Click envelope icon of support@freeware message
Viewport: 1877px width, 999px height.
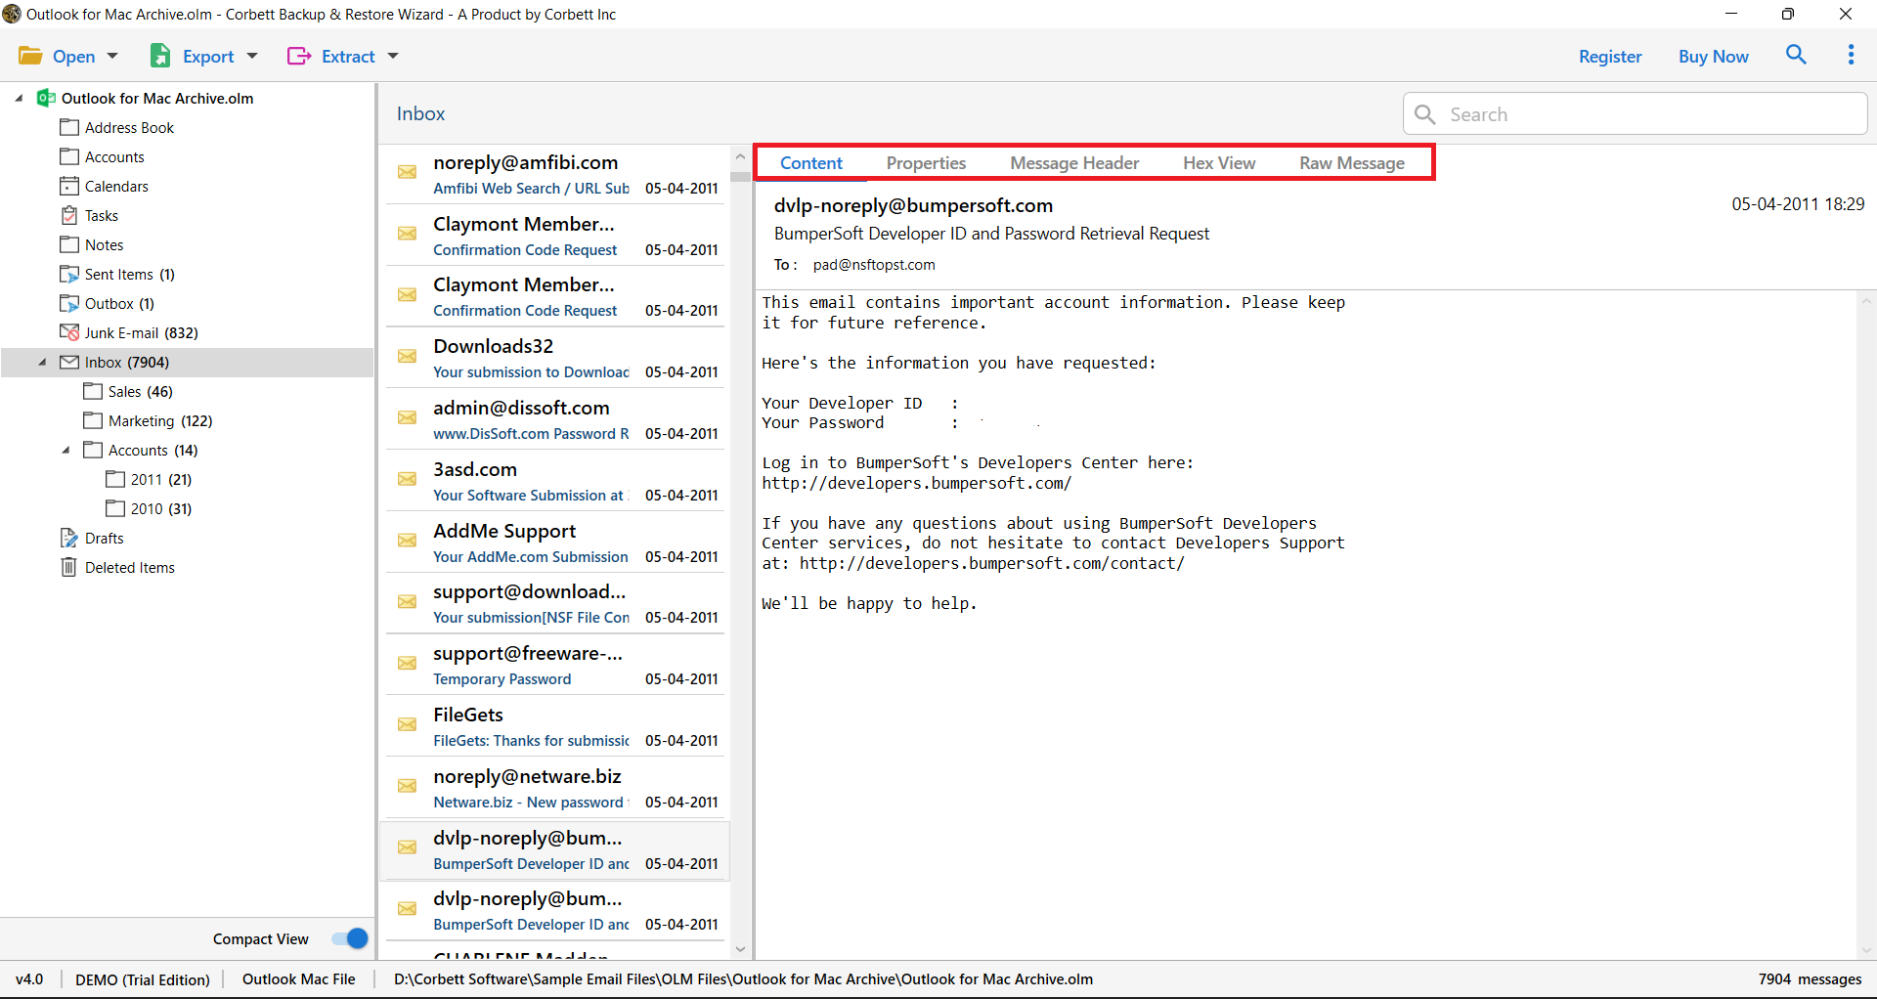click(x=408, y=663)
